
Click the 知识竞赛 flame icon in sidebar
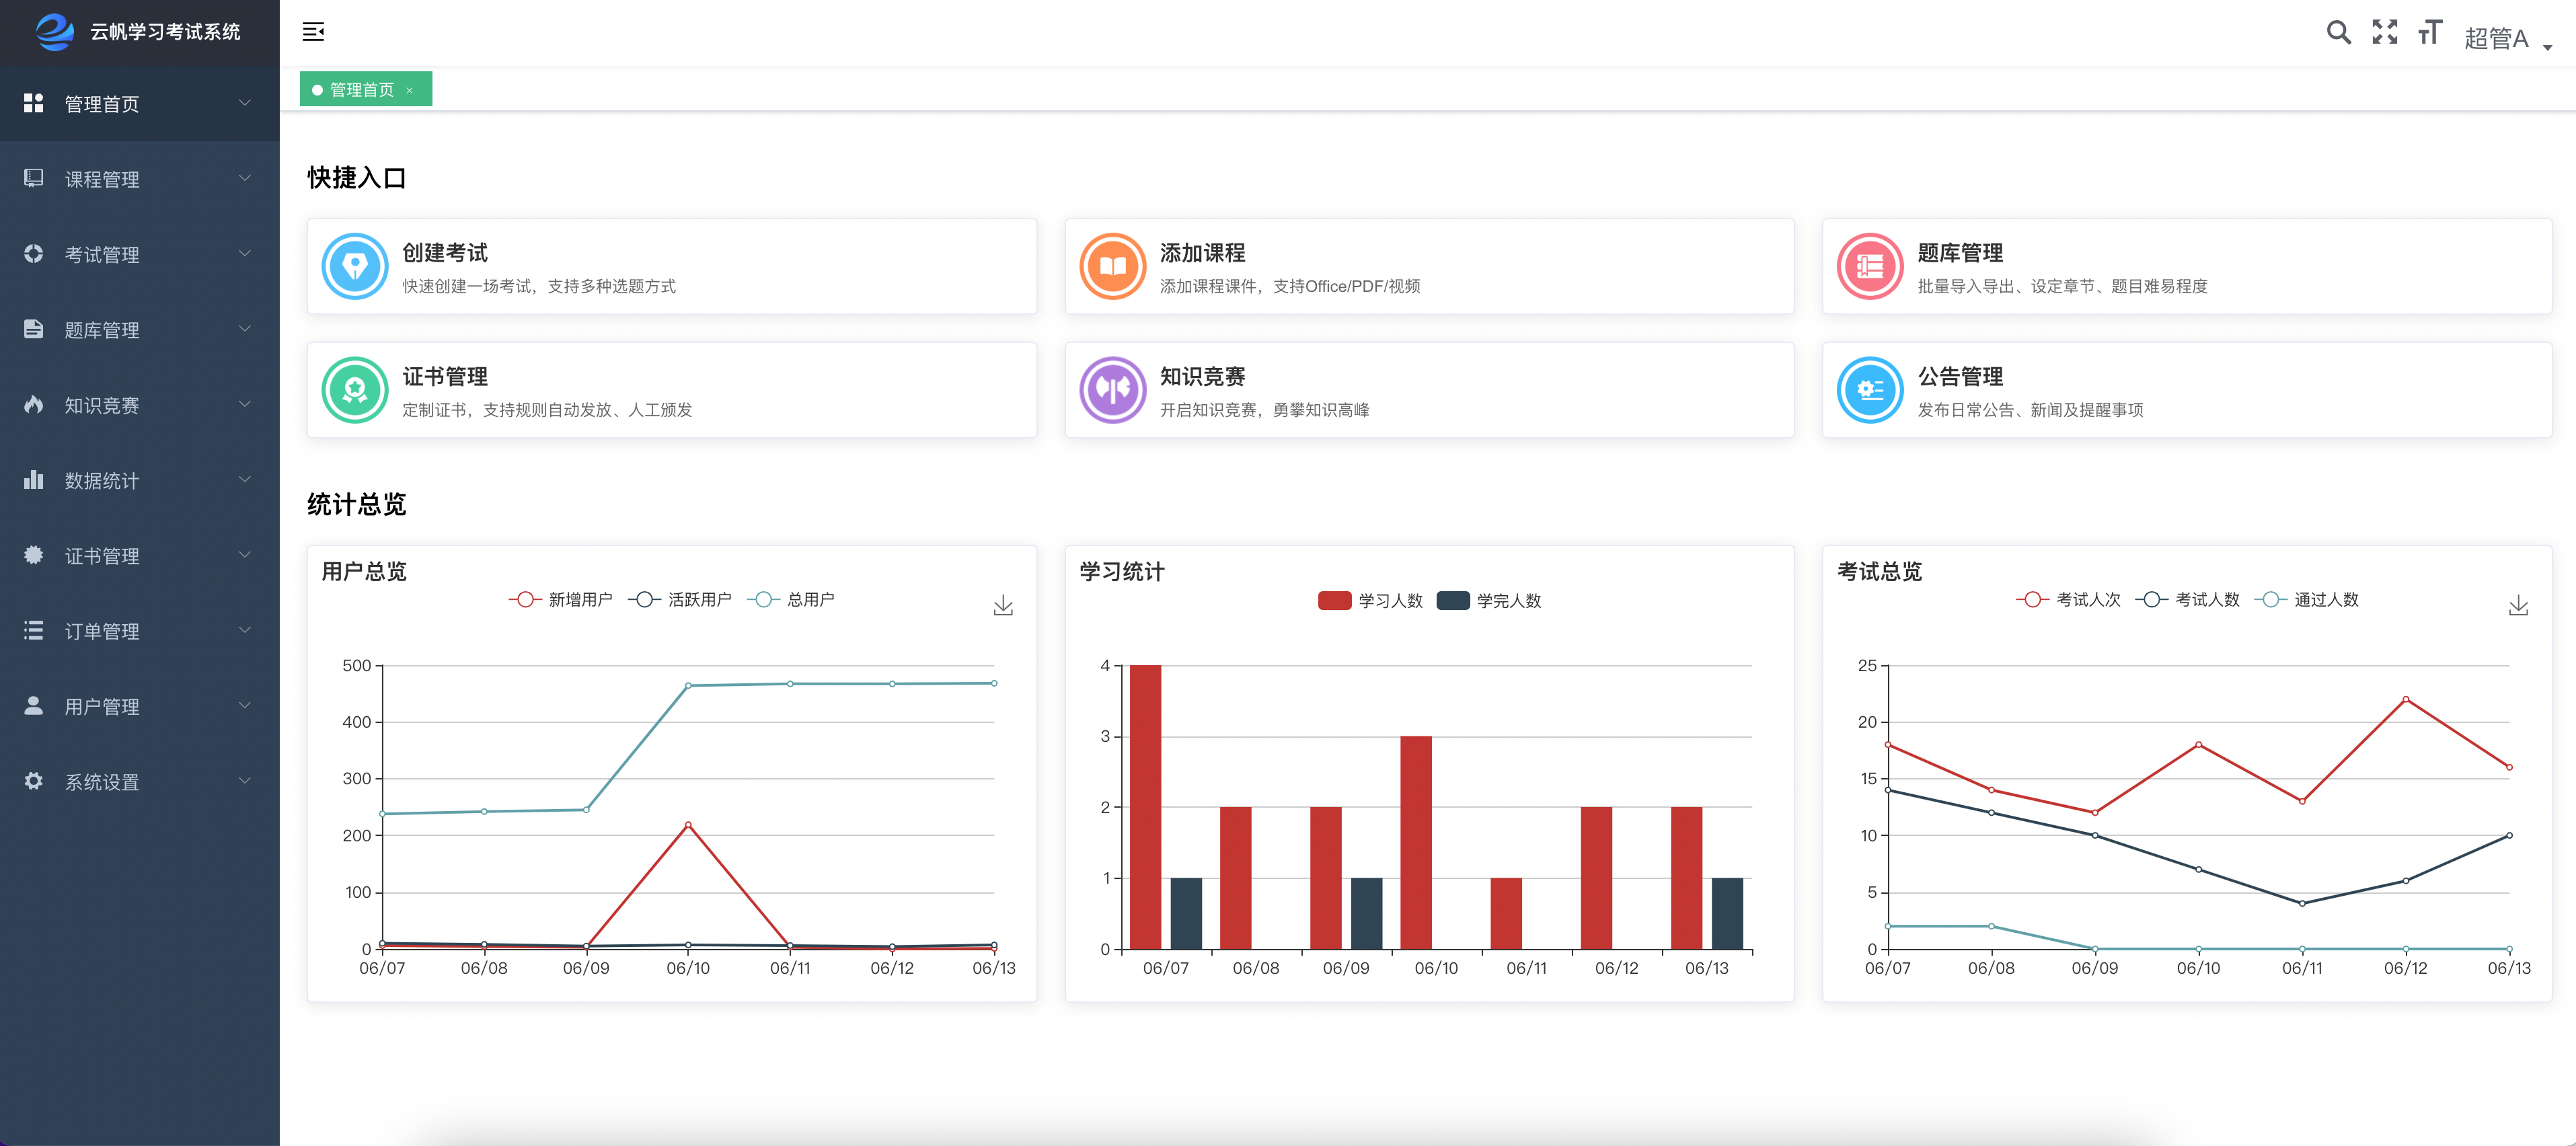tap(34, 405)
